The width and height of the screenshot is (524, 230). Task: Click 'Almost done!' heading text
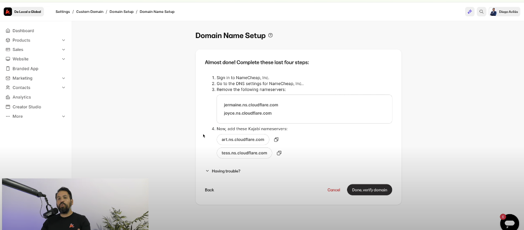tap(257, 62)
